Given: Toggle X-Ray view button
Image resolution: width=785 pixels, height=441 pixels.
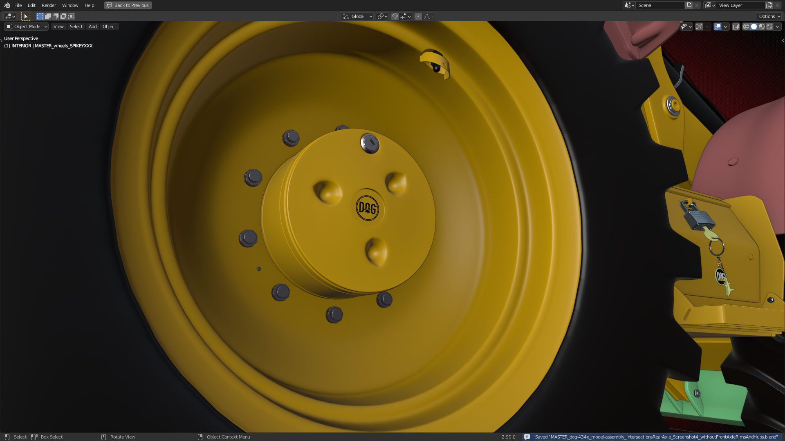Looking at the screenshot, I should point(736,27).
